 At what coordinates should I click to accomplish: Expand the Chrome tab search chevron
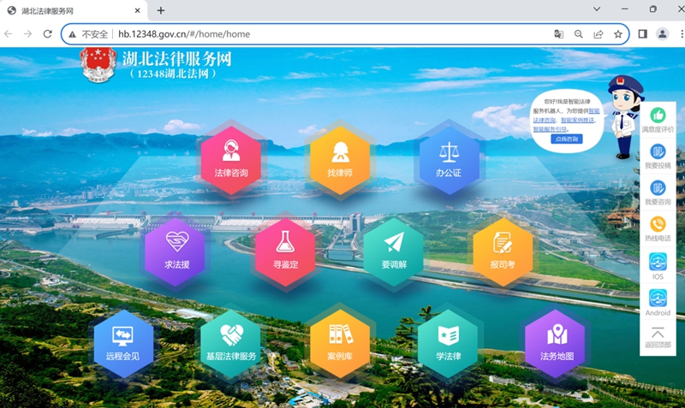coord(597,9)
